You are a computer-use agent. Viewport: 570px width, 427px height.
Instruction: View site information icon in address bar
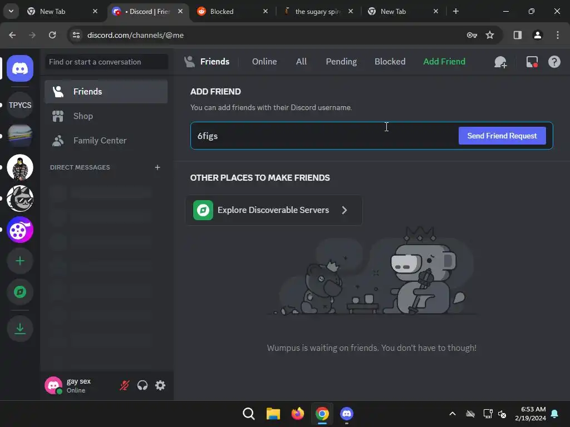(76, 35)
